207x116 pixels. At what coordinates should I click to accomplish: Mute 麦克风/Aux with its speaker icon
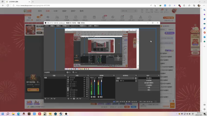(x=94, y=97)
